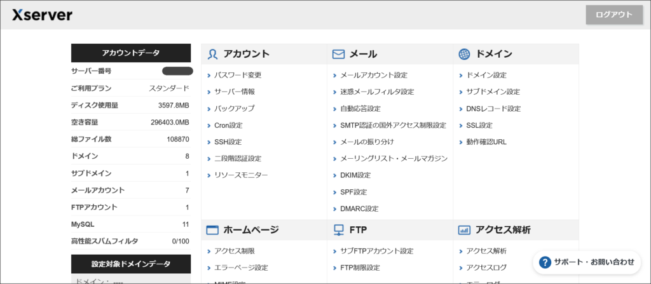Open Cron設定 link
Image resolution: width=651 pixels, height=284 pixels.
(x=228, y=125)
